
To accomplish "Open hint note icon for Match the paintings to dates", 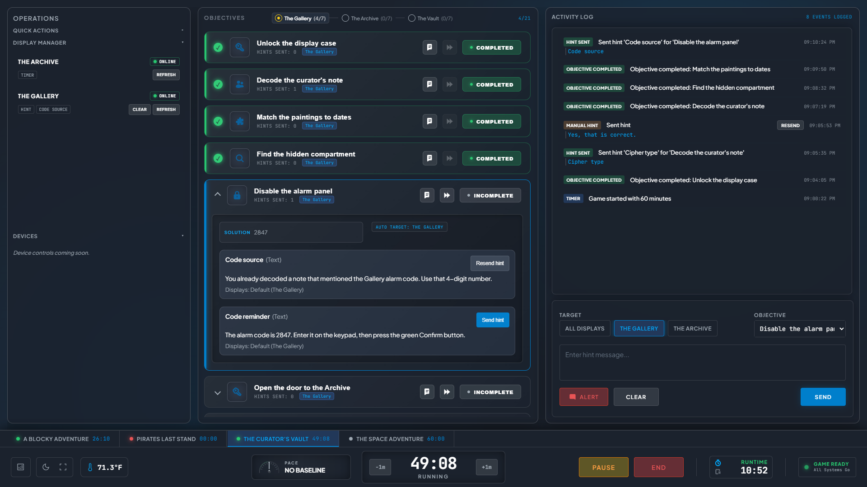I will tap(429, 121).
